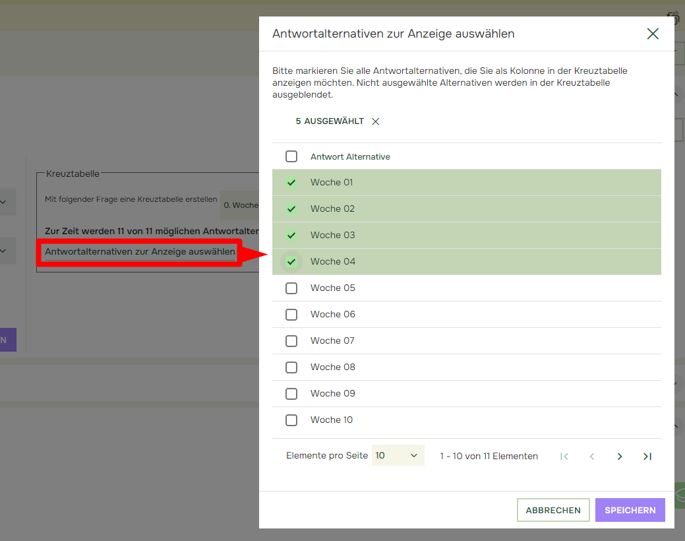The image size is (685, 541).
Task: Go to the previous page of elements
Action: click(592, 456)
